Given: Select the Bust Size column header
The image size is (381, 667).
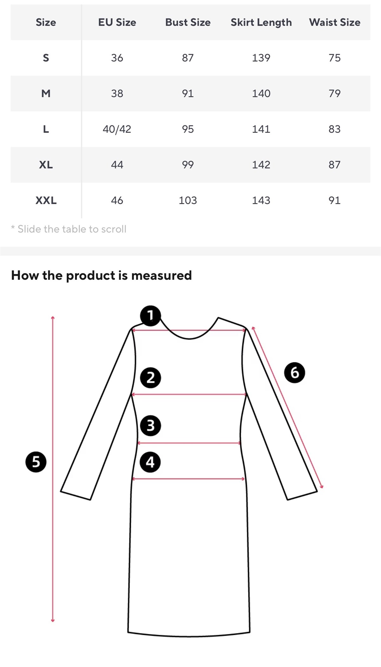Looking at the screenshot, I should [188, 22].
